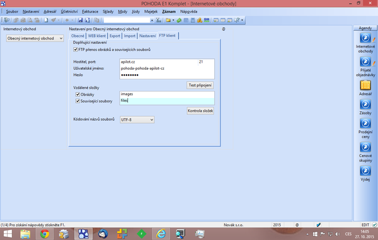The height and width of the screenshot is (240, 378).
Task: Open the toolbar options arrow at right end
Action: coord(242,20)
